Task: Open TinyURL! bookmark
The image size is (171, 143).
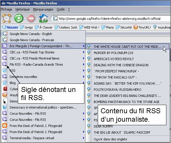Action: pos(142,27)
